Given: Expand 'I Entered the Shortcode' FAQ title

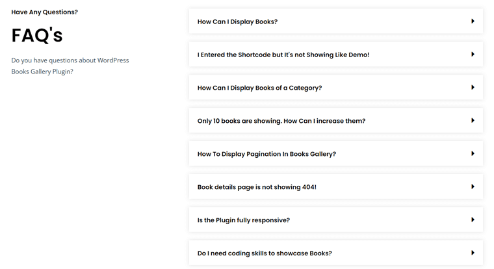Looking at the screenshot, I should (x=283, y=55).
